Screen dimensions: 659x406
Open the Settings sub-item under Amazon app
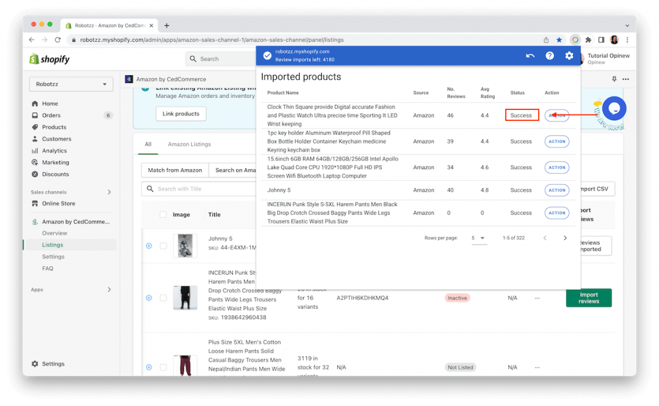point(53,257)
